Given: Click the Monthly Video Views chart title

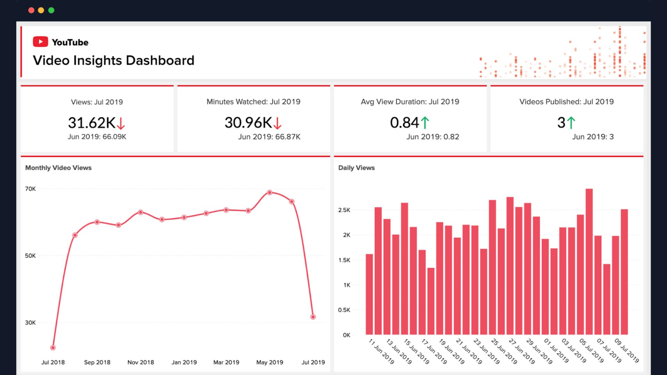Looking at the screenshot, I should tap(58, 168).
